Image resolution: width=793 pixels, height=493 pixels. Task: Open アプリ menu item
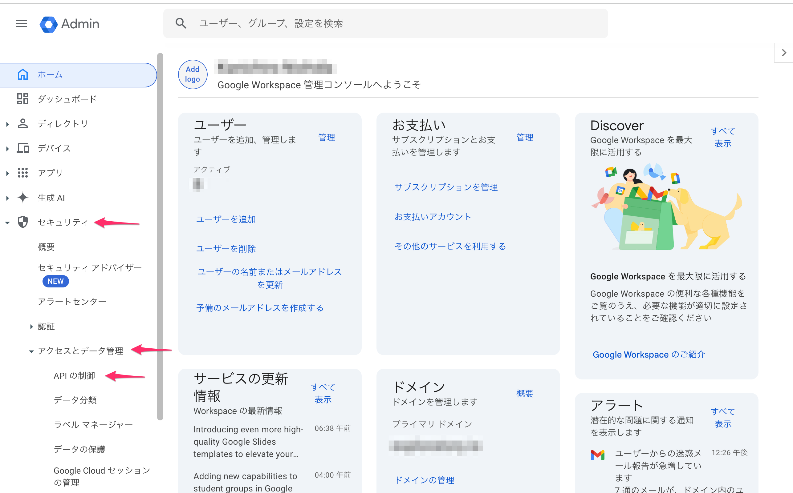click(x=50, y=173)
